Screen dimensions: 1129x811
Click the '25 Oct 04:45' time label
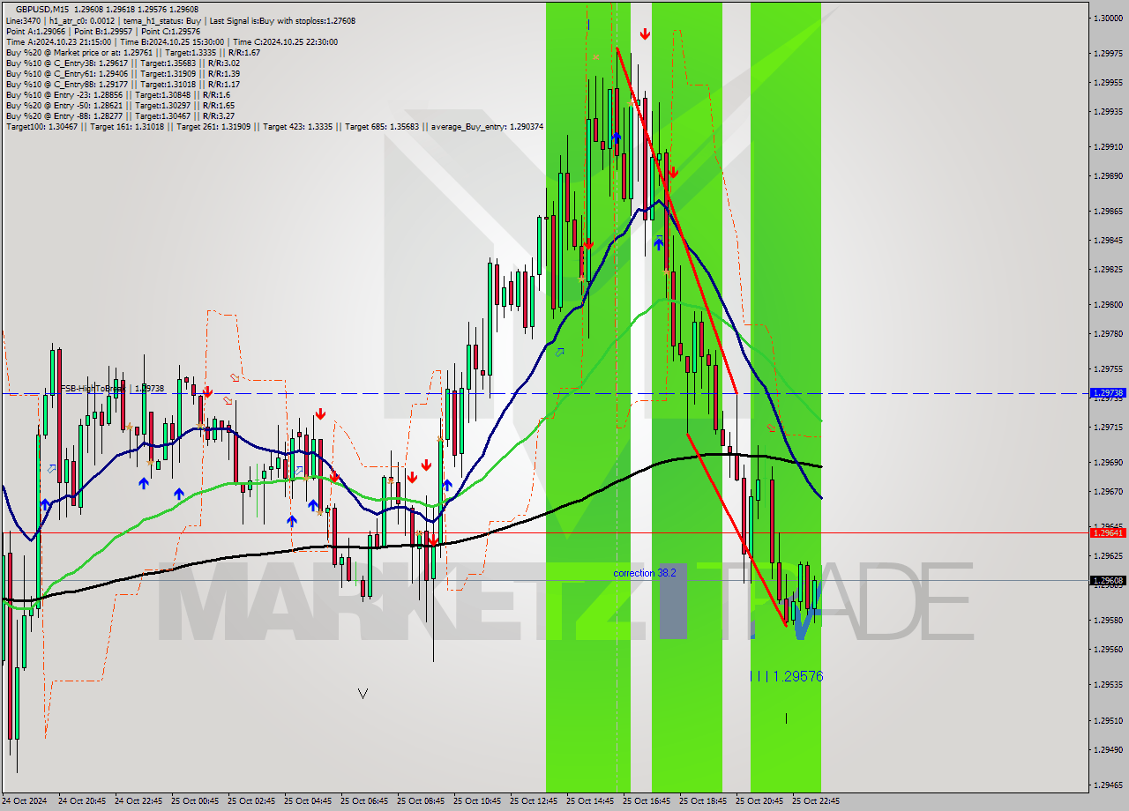pyautogui.click(x=308, y=801)
